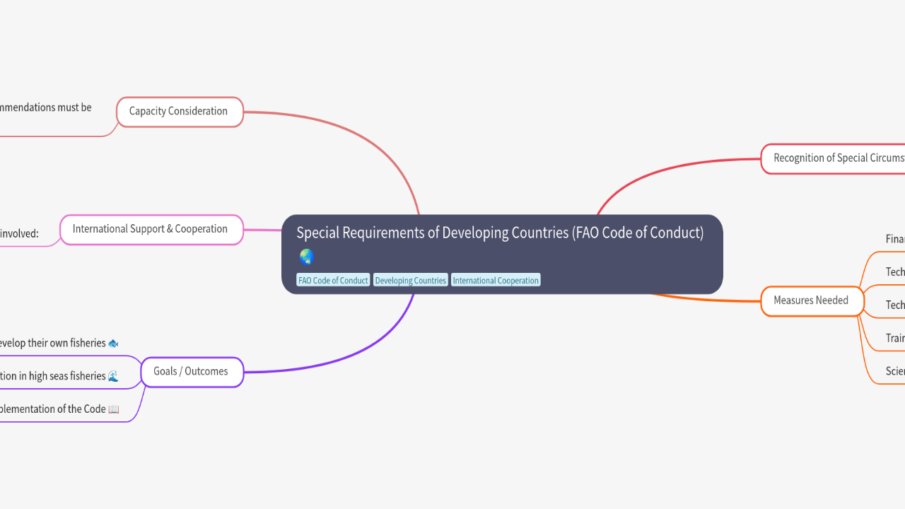The width and height of the screenshot is (905, 509).
Task: Click the 'involved:' child text node
Action: 20,233
